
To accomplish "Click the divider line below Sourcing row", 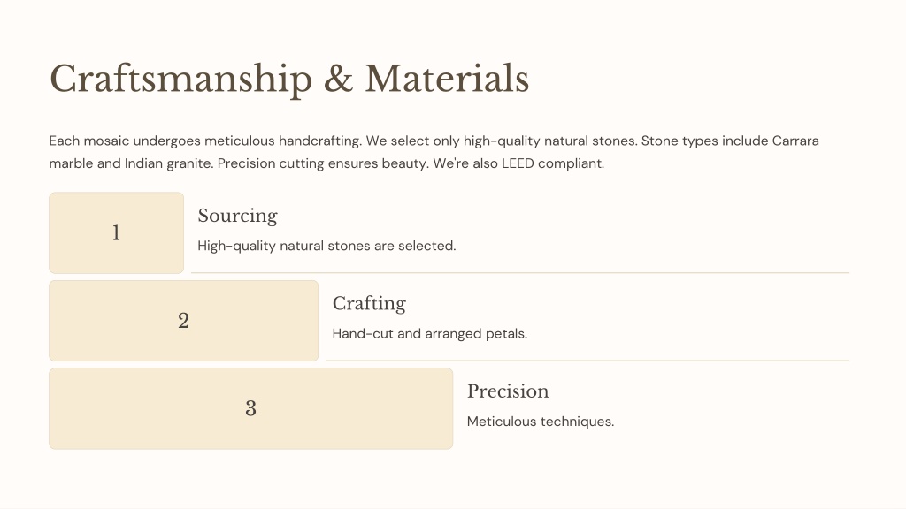I will click(520, 272).
